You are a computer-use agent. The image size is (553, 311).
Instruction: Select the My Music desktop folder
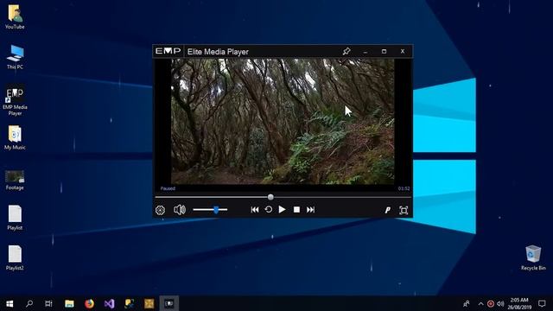(x=15, y=137)
